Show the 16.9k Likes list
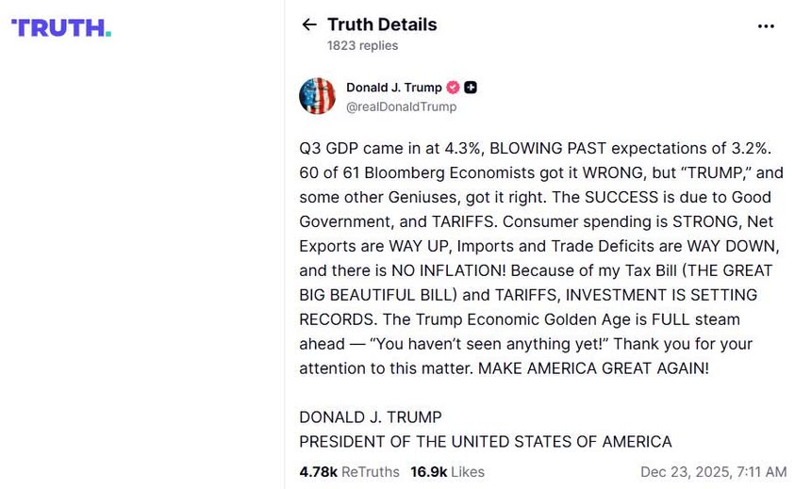795x489 pixels. pos(447,471)
